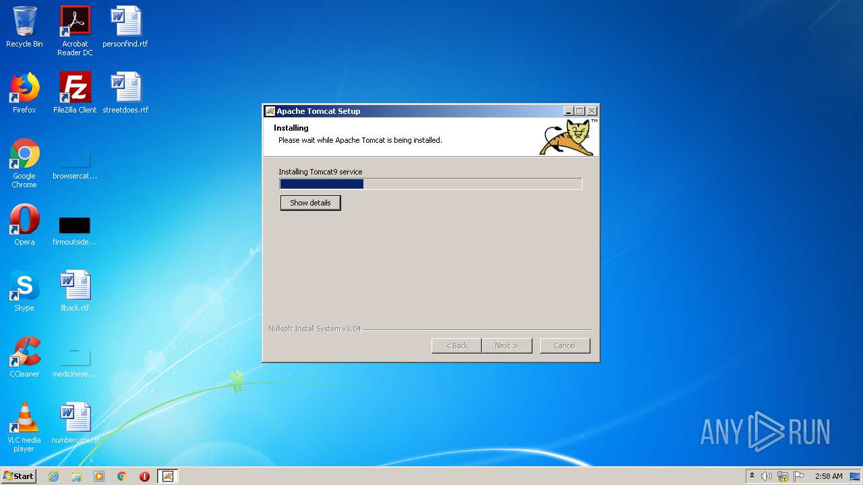
Task: Open Action Center flag icon
Action: [x=799, y=476]
